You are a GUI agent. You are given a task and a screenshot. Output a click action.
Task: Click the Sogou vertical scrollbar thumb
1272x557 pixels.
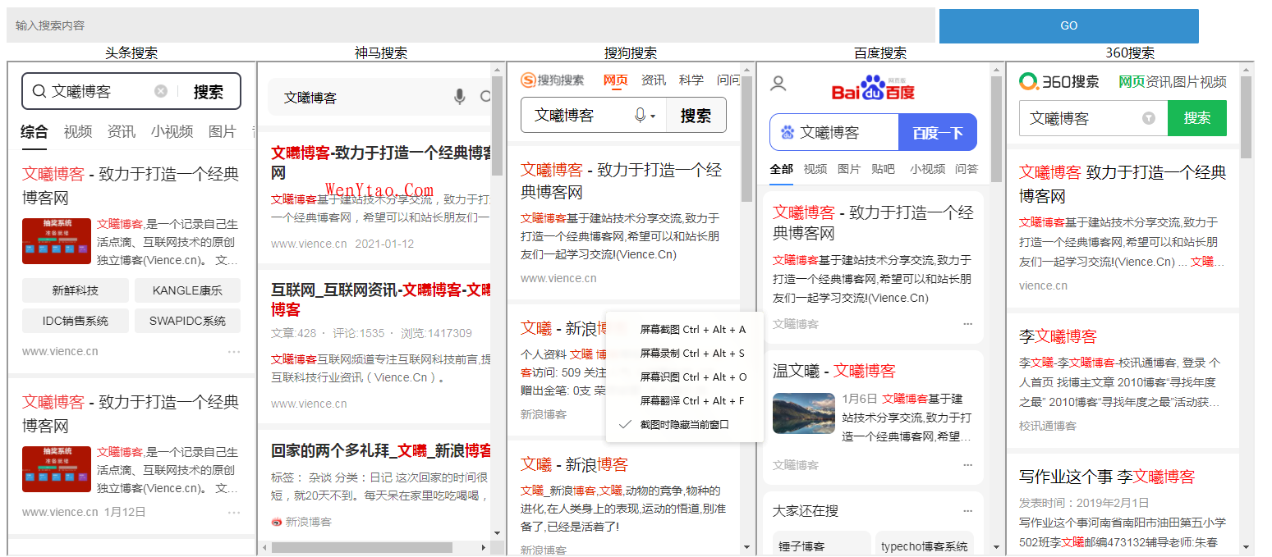click(746, 139)
